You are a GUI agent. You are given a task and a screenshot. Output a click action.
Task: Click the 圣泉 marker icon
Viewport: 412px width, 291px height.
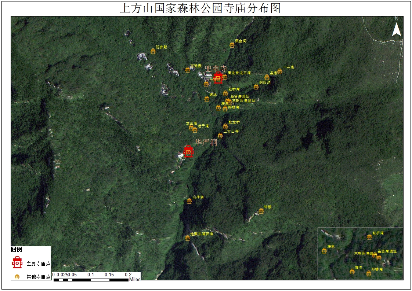(267, 77)
